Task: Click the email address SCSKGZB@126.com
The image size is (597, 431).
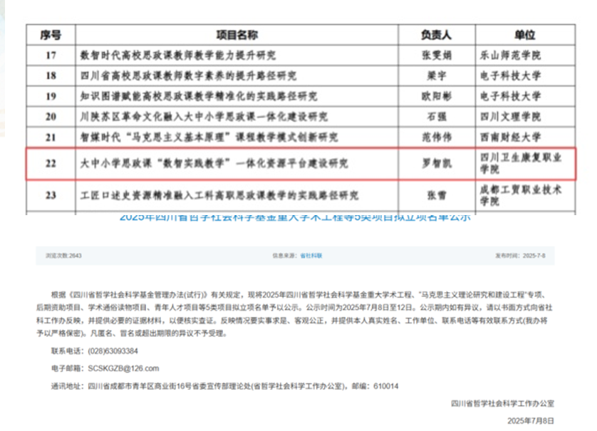Action: pyautogui.click(x=123, y=368)
